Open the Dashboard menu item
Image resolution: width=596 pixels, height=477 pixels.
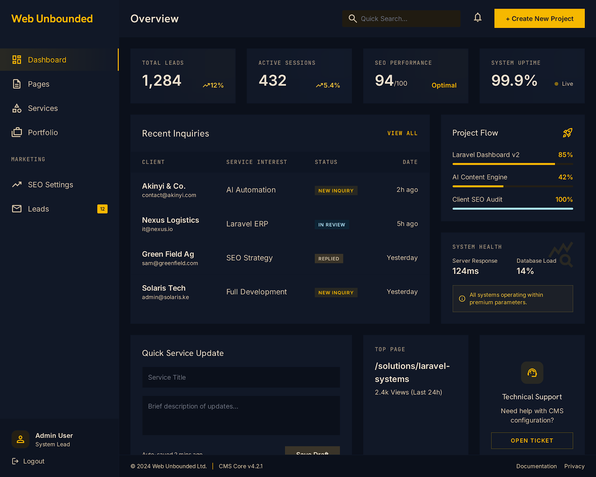coord(59,60)
